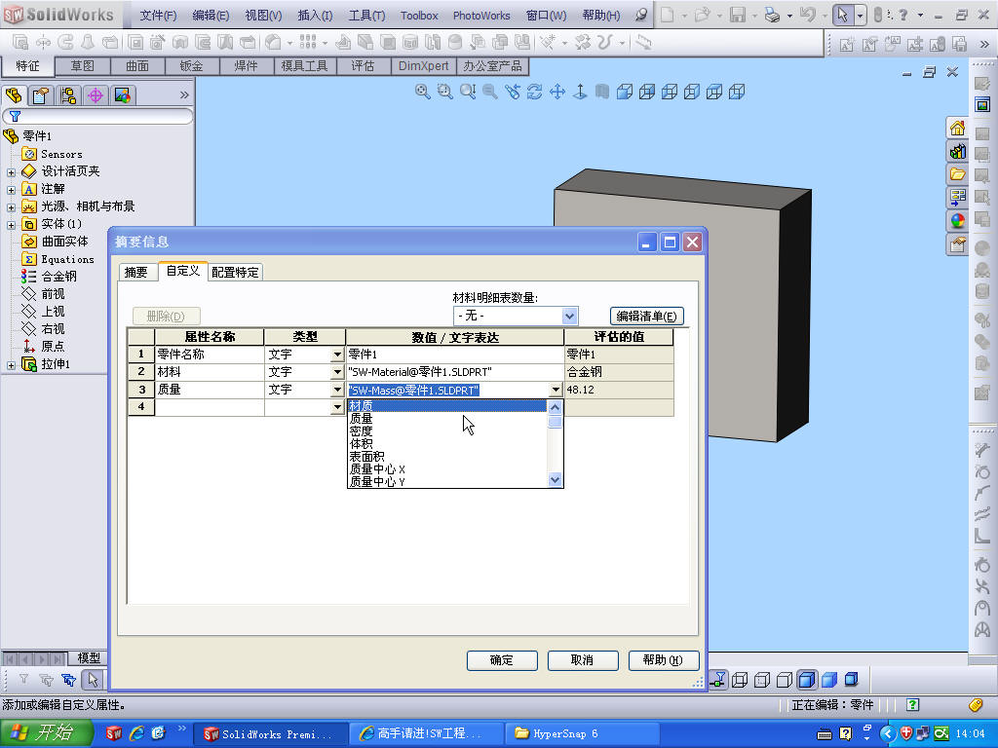The width and height of the screenshot is (998, 748).
Task: Open the 材料明细表数量 dropdown
Action: (569, 316)
